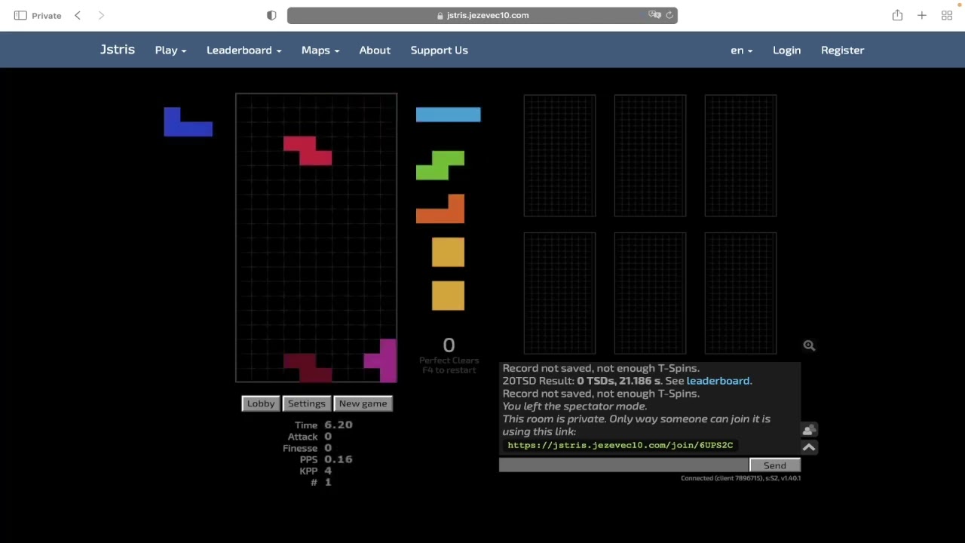Click the Private browsing label
The width and height of the screenshot is (965, 543).
(x=47, y=15)
